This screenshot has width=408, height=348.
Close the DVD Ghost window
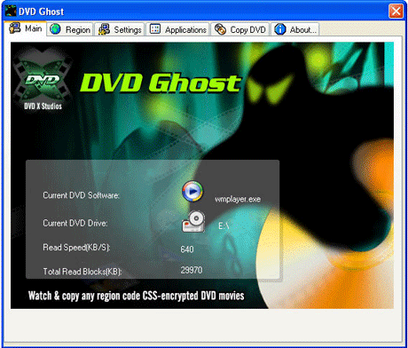pyautogui.click(x=396, y=12)
